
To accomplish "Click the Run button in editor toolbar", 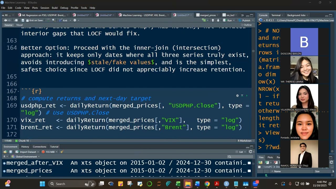I will point(228,20).
